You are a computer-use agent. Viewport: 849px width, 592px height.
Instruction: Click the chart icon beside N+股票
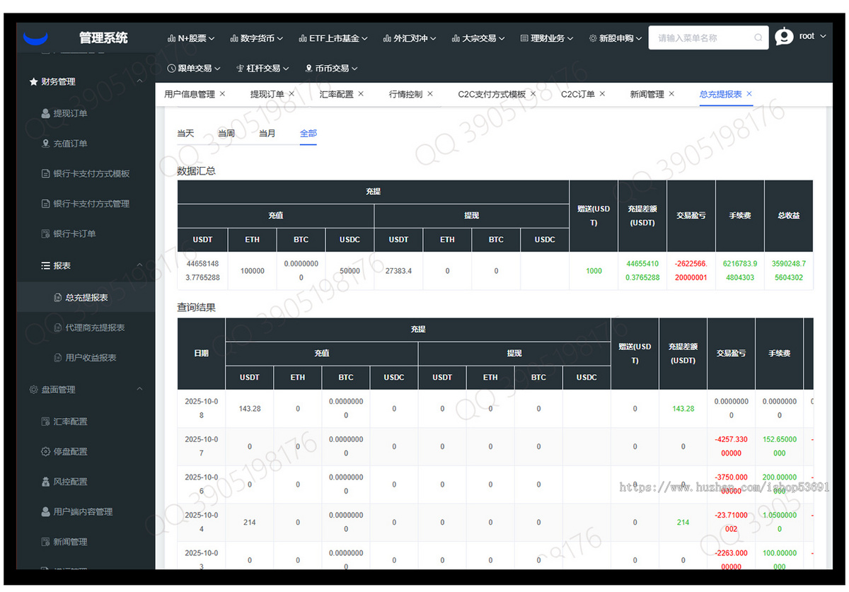pyautogui.click(x=171, y=38)
